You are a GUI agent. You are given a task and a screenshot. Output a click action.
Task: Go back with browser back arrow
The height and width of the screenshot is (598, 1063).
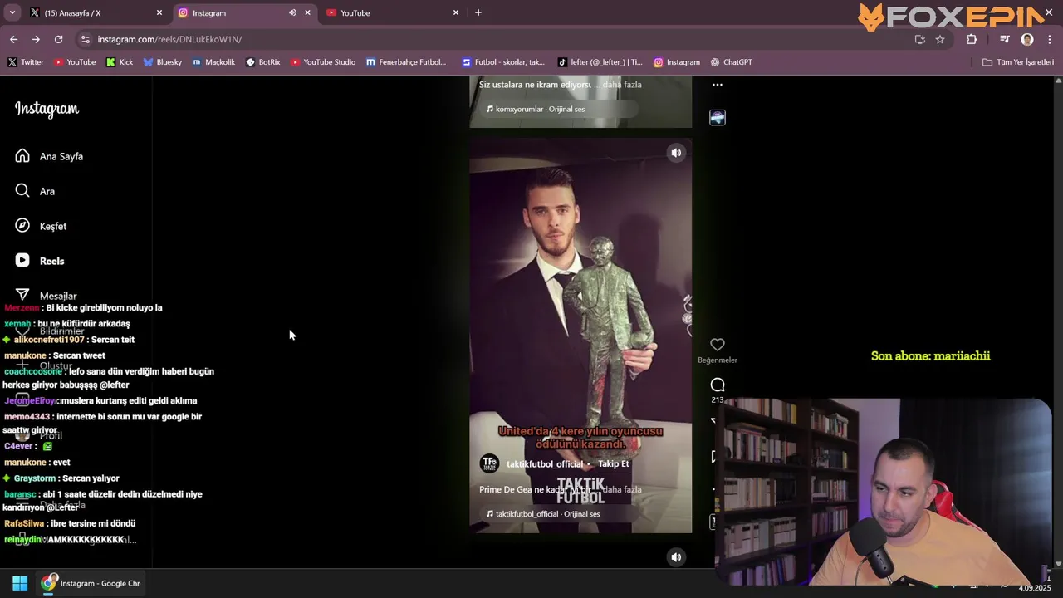click(13, 39)
